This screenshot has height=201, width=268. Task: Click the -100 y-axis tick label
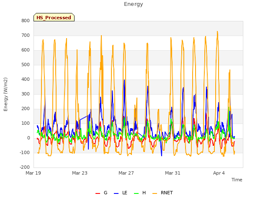[25, 152]
